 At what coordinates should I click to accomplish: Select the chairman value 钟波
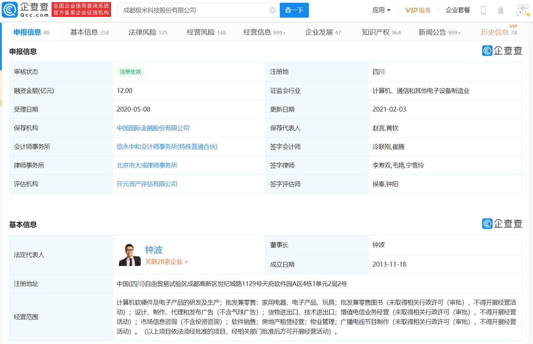click(x=379, y=245)
